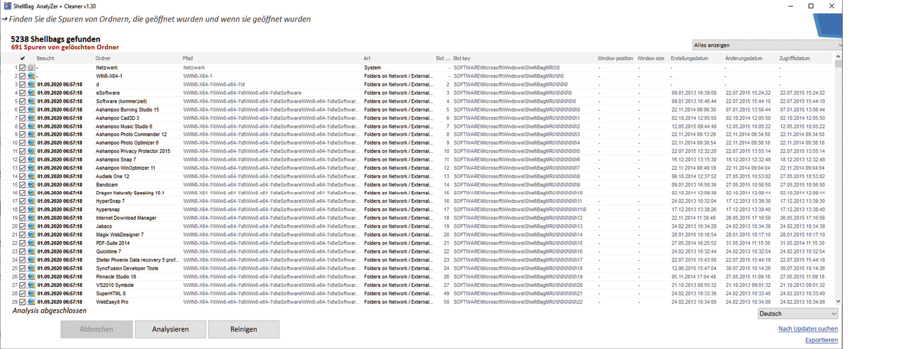This screenshot has height=349, width=918.
Task: Click the Slot key column header
Action: pyautogui.click(x=461, y=59)
